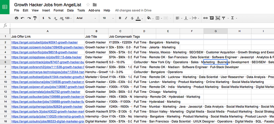Image resolution: width=274 pixels, height=124 pixels.
Task: Open the cubeit growth-hacker link
Action: [45, 42]
